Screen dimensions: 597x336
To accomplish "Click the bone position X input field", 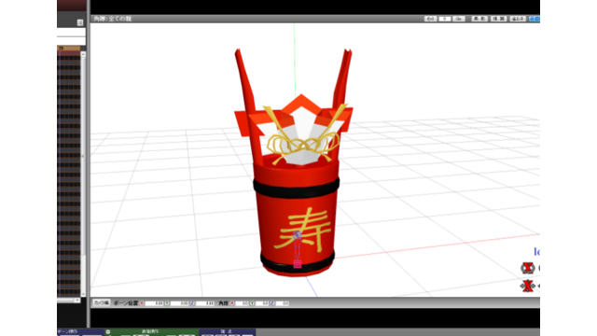I will pos(154,303).
